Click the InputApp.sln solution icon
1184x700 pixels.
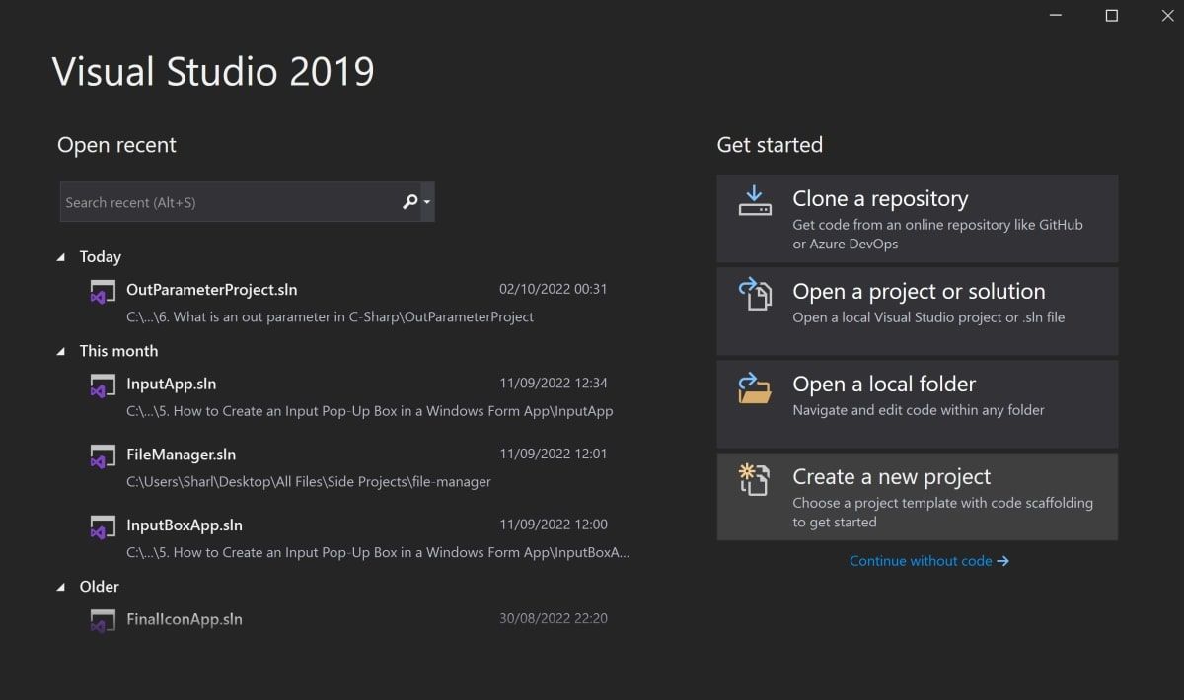pos(103,385)
